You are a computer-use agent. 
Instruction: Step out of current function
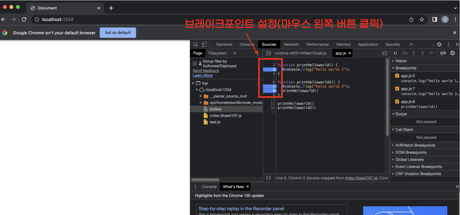pos(422,53)
